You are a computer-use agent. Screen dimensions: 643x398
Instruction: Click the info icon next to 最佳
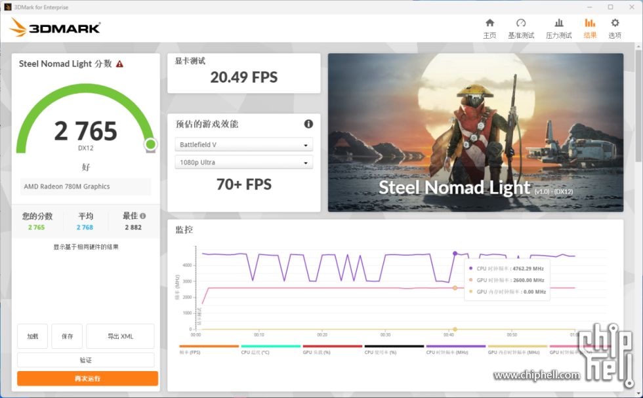(x=143, y=216)
